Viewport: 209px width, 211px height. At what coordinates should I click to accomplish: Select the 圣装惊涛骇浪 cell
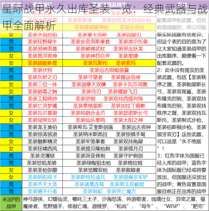42,134
